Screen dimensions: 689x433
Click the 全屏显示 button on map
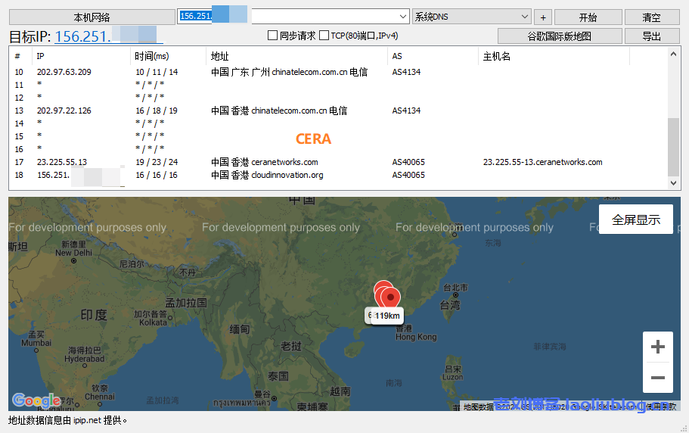point(635,220)
